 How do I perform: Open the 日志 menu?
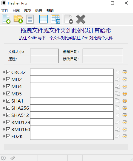[x=16, y=10]
